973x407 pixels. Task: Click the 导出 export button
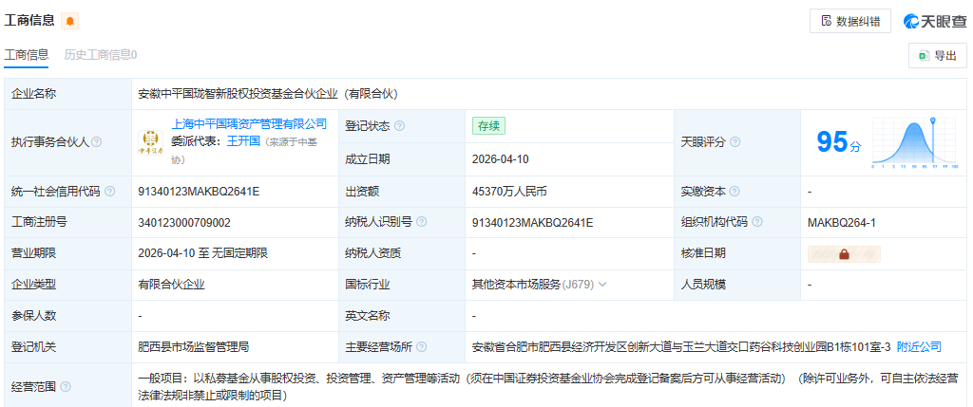coord(938,56)
